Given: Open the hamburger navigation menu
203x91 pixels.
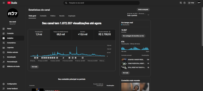Looking at the screenshot, I should pos(4,3).
